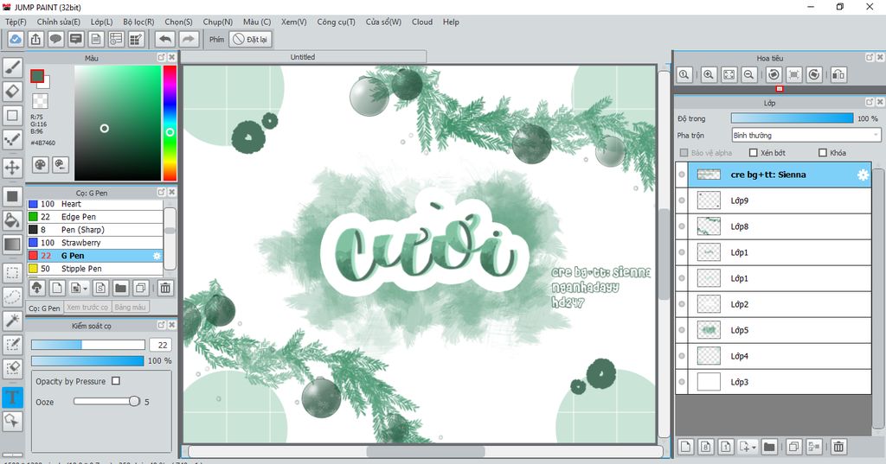Open the Lớp(L) menu
Screen dimensions: 886x464
(102, 22)
